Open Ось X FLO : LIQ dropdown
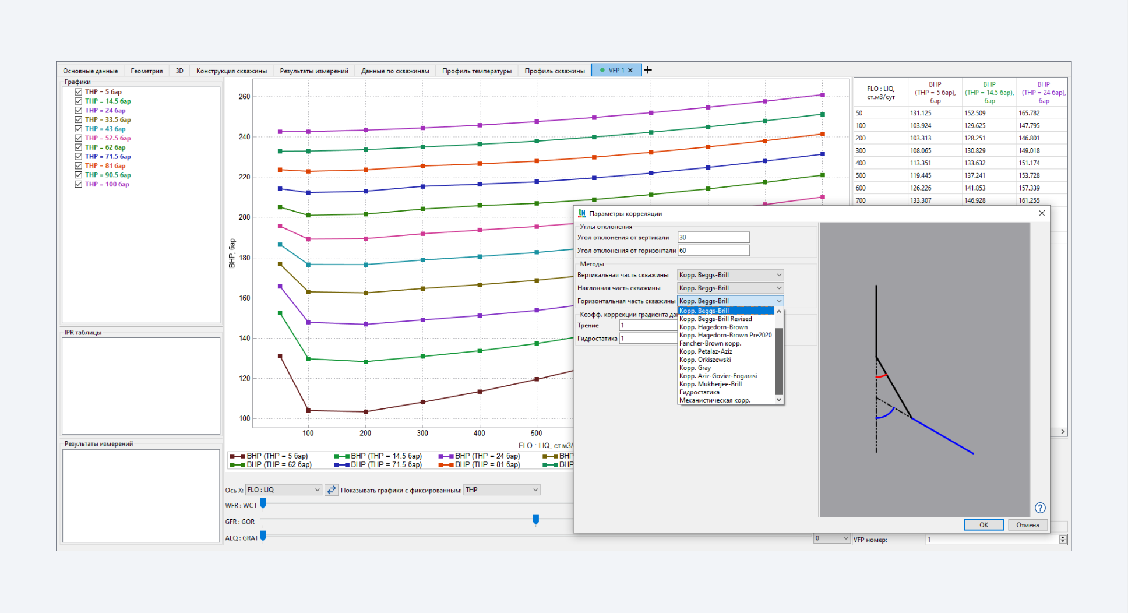Image resolution: width=1128 pixels, height=613 pixels. [283, 490]
